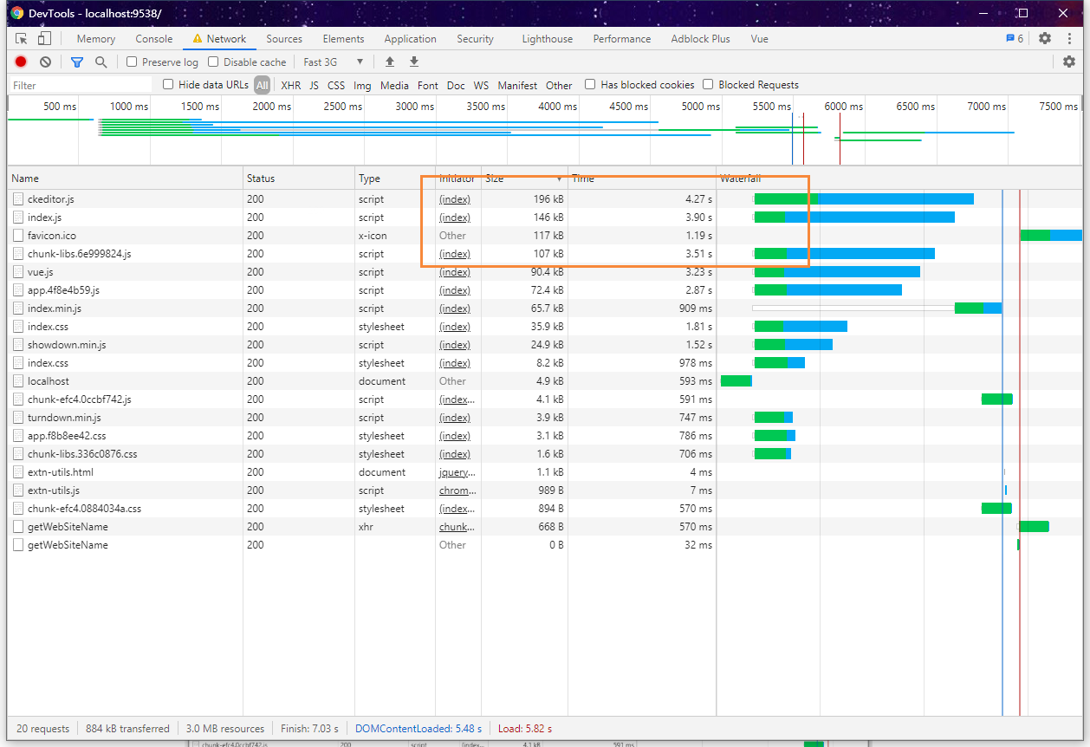Stop recording network log (red button)

(x=21, y=62)
